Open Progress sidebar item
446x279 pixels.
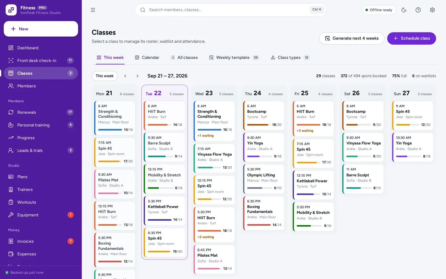pos(41,138)
